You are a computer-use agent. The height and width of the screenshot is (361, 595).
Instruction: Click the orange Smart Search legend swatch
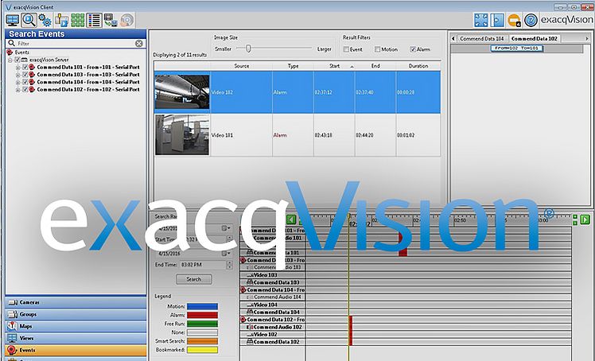click(x=202, y=341)
